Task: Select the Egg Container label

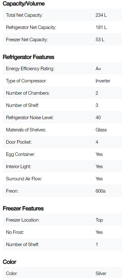Action: click(20, 154)
